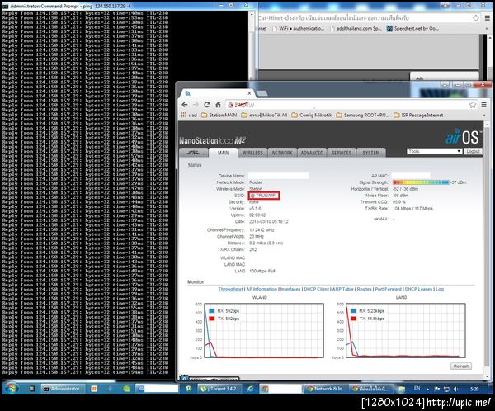Open the DHCP Leases monitor link
The height and width of the screenshot is (411, 495).
click(418, 289)
